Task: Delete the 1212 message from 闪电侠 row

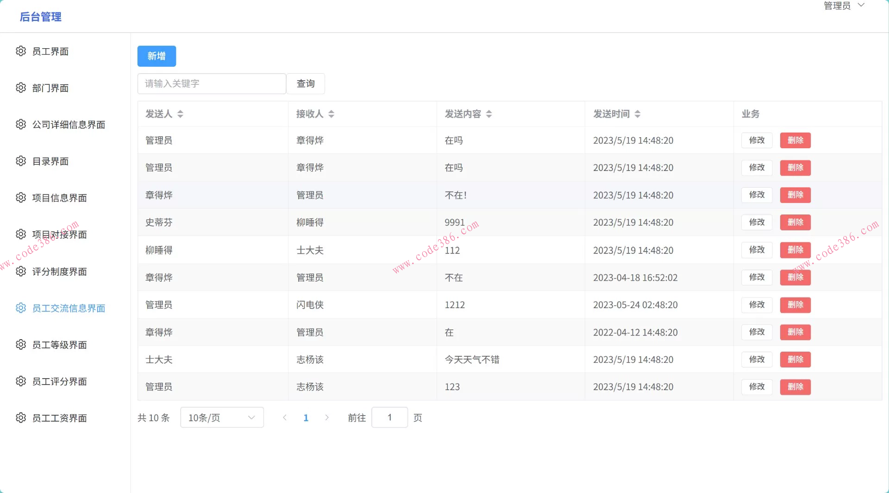Action: coord(795,304)
